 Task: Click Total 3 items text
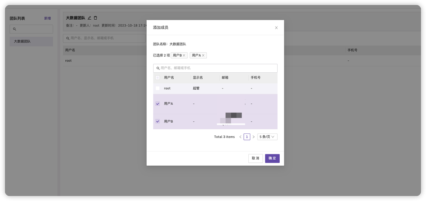224,137
